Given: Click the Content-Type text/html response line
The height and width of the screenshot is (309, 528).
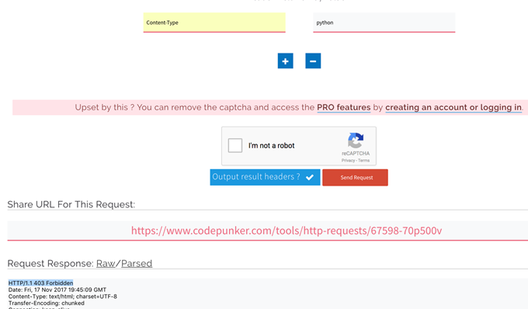Looking at the screenshot, I should point(63,297).
